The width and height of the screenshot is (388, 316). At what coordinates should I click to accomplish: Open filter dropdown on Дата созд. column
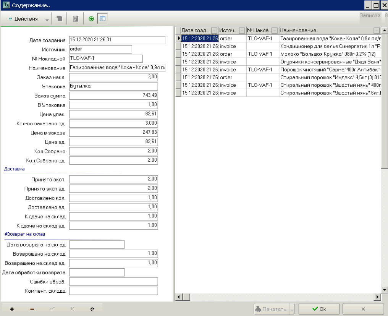(214, 31)
